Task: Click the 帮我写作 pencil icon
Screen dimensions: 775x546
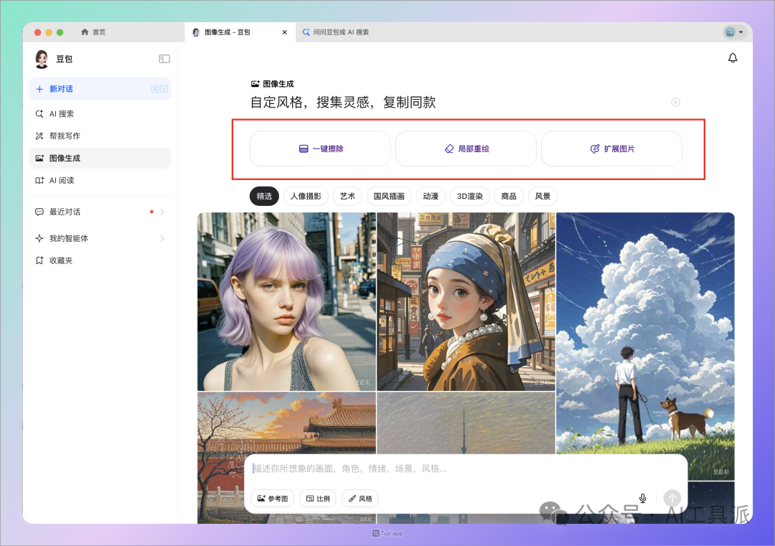Action: tap(39, 136)
